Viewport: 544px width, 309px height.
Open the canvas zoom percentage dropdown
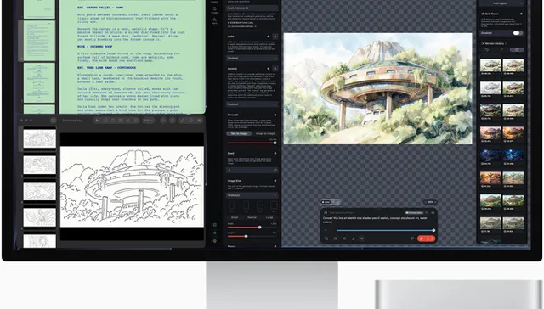pyautogui.click(x=430, y=202)
